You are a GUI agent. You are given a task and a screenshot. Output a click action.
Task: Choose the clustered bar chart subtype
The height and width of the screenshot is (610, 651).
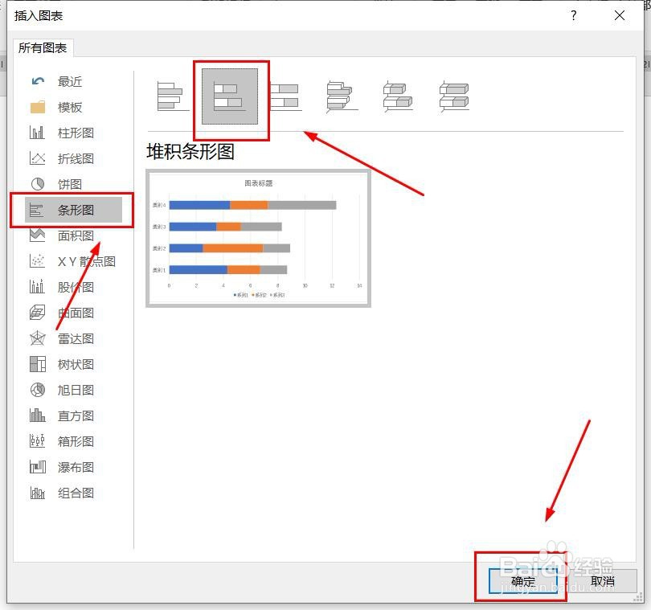point(171,96)
